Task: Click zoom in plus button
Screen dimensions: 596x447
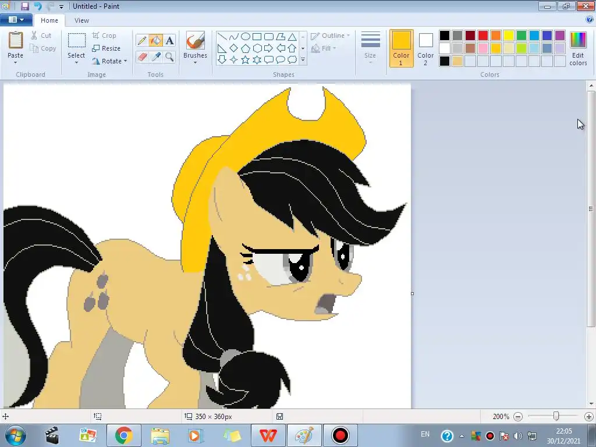Action: tap(589, 417)
